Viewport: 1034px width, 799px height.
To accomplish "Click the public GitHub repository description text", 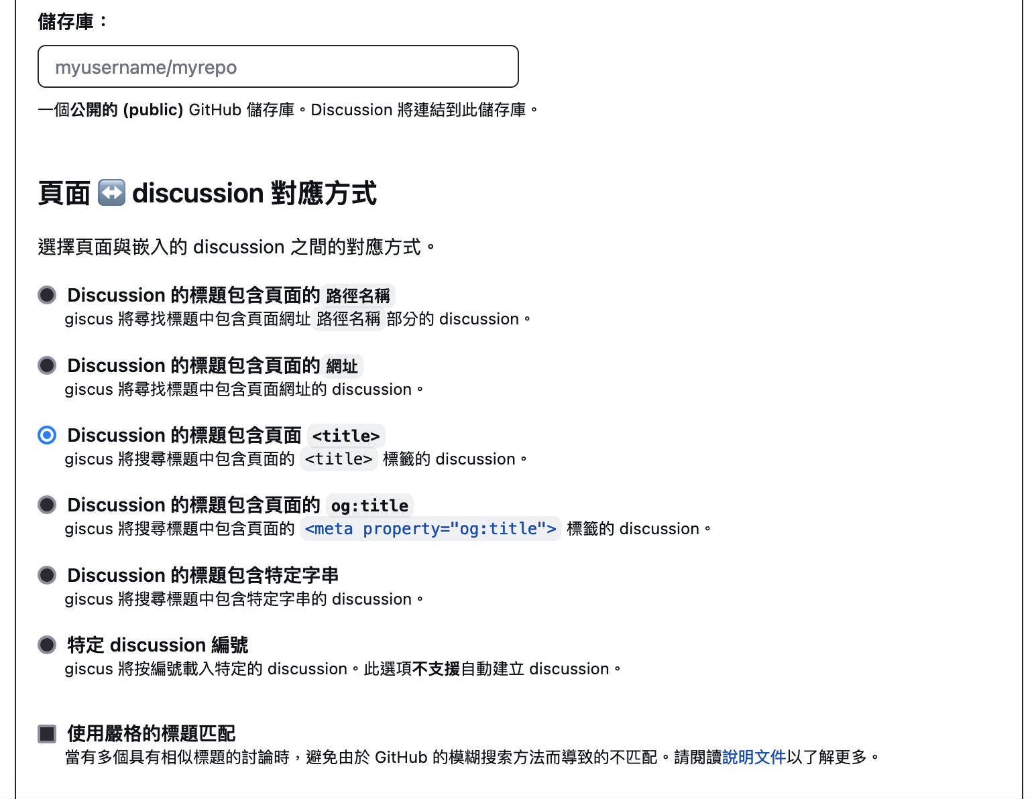I will 288,110.
